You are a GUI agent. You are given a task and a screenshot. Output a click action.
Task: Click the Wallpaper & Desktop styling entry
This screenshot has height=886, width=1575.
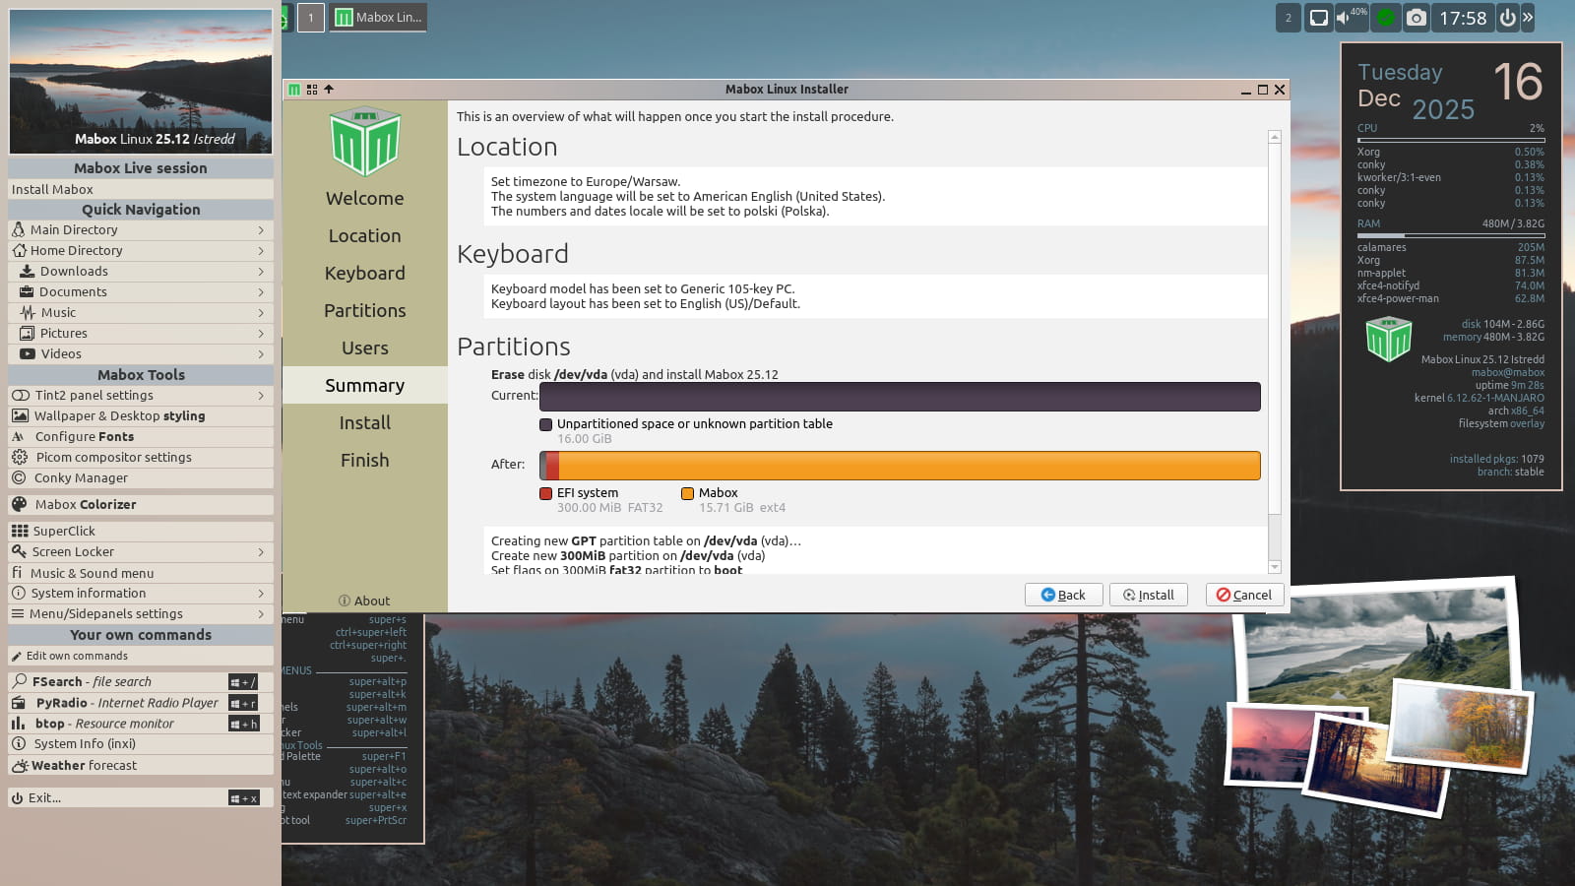click(x=119, y=416)
